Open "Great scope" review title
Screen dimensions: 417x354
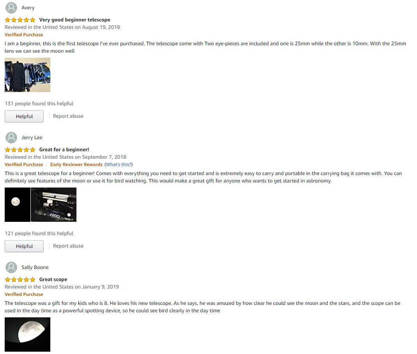point(53,280)
